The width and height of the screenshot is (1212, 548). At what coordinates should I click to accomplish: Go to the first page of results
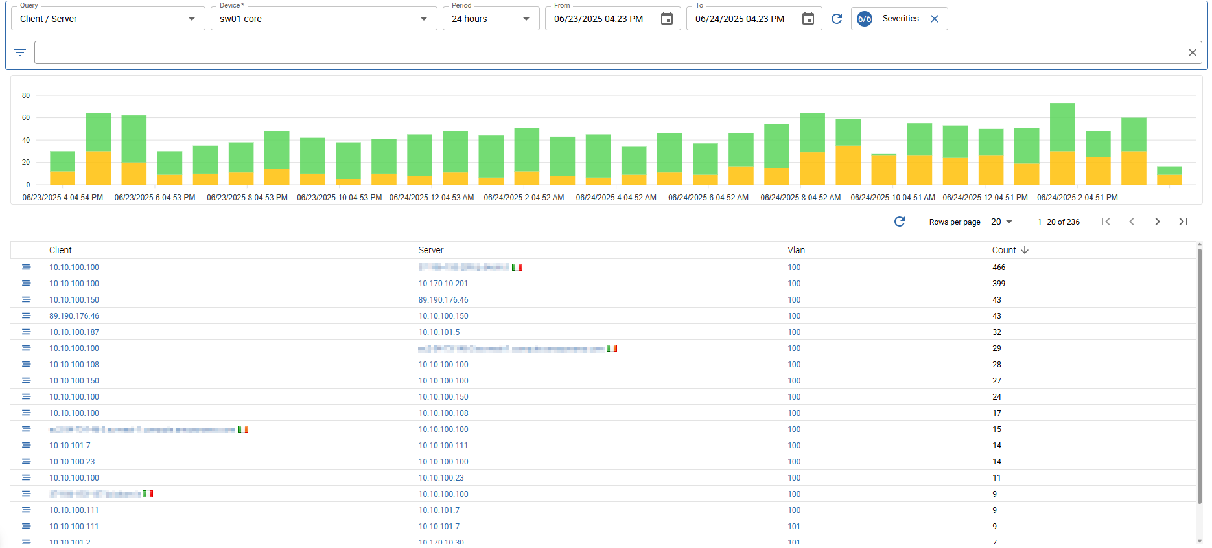(1106, 222)
